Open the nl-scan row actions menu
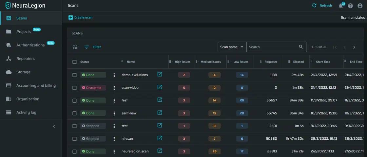Screen dimensions: 367x157 [x=114, y=139]
